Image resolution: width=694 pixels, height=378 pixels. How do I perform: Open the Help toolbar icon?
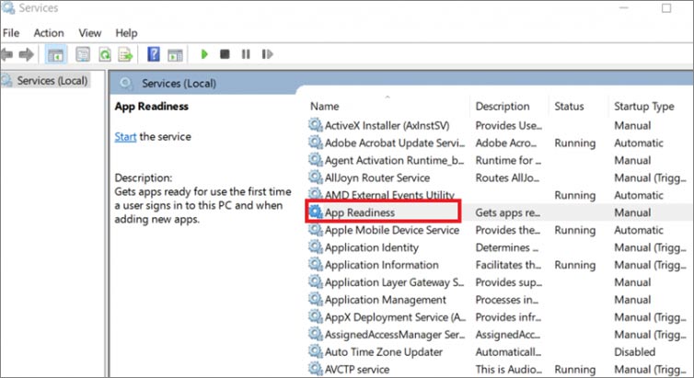pos(153,54)
